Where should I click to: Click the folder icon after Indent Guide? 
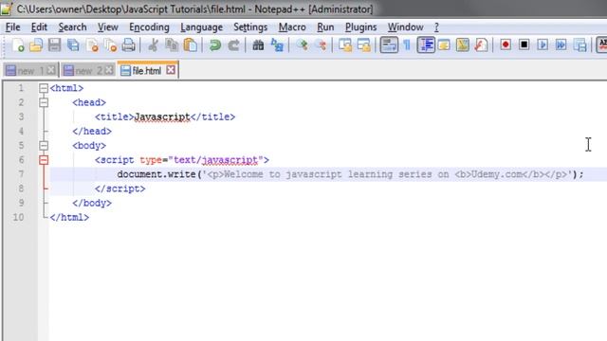click(x=444, y=45)
